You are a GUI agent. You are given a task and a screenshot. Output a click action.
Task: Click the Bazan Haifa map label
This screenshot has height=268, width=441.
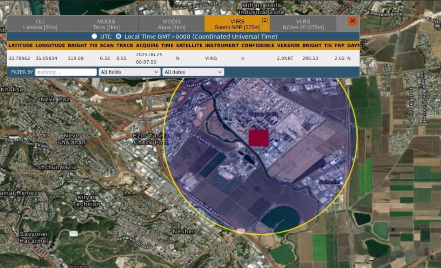(x=264, y=114)
